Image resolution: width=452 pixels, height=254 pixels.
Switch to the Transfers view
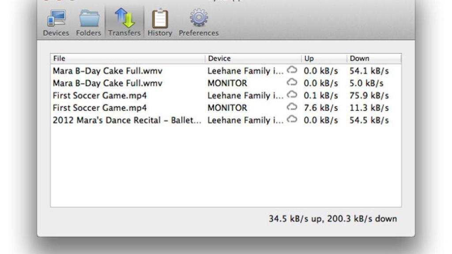point(124,20)
